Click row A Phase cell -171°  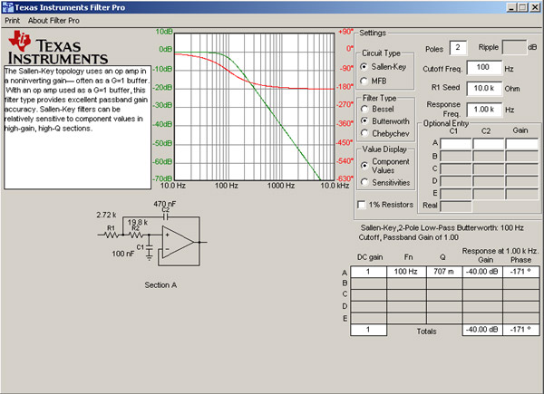point(520,272)
